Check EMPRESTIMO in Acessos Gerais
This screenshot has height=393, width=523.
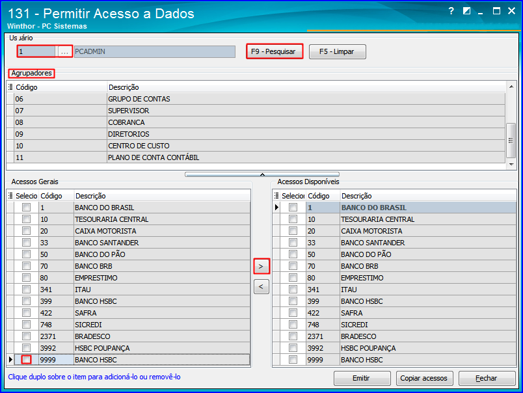[27, 278]
